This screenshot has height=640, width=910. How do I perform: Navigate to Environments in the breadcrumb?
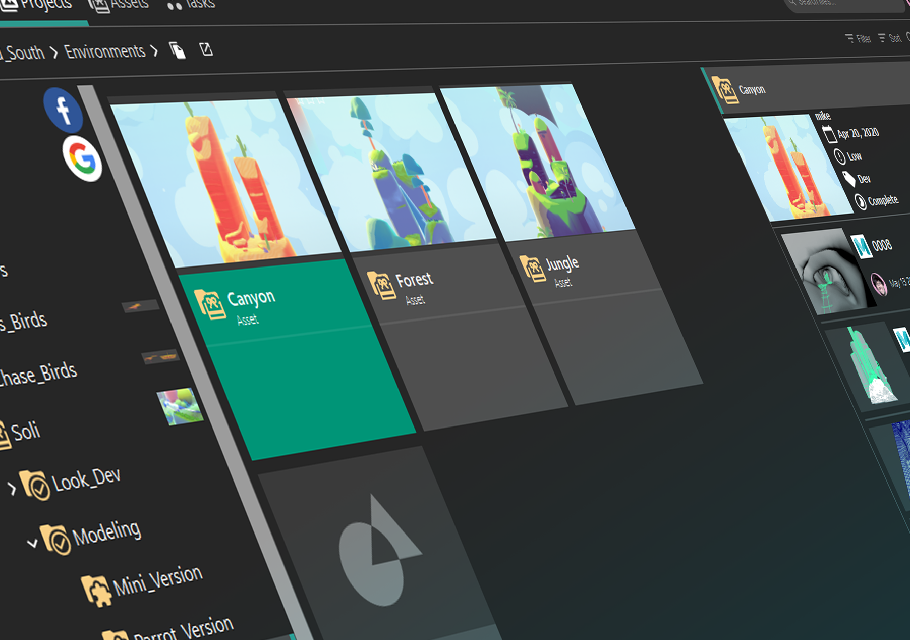105,51
